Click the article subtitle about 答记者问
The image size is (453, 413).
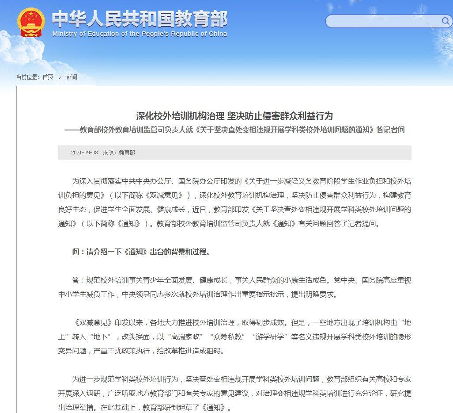pyautogui.click(x=234, y=130)
